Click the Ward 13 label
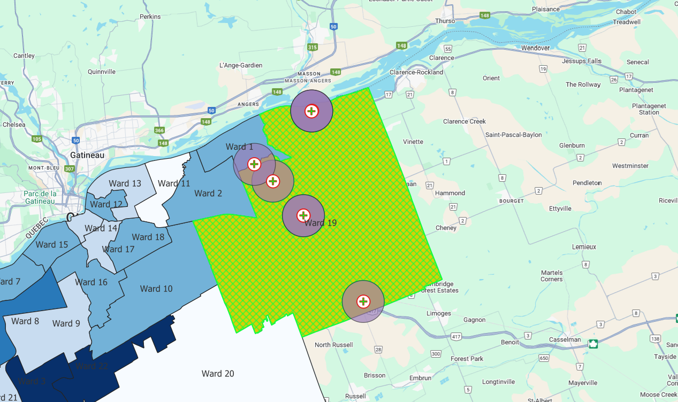Screen dimensions: 678x402 pos(125,183)
